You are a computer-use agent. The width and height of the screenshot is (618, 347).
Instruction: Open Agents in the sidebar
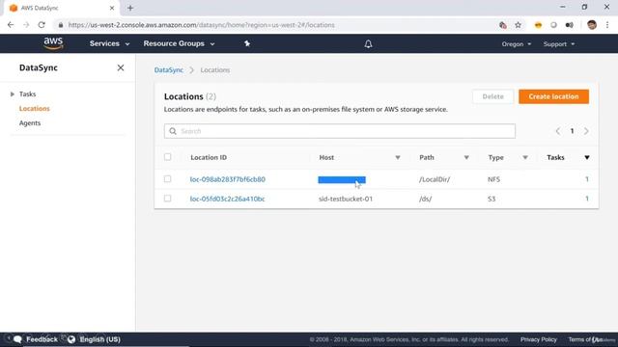coord(30,123)
